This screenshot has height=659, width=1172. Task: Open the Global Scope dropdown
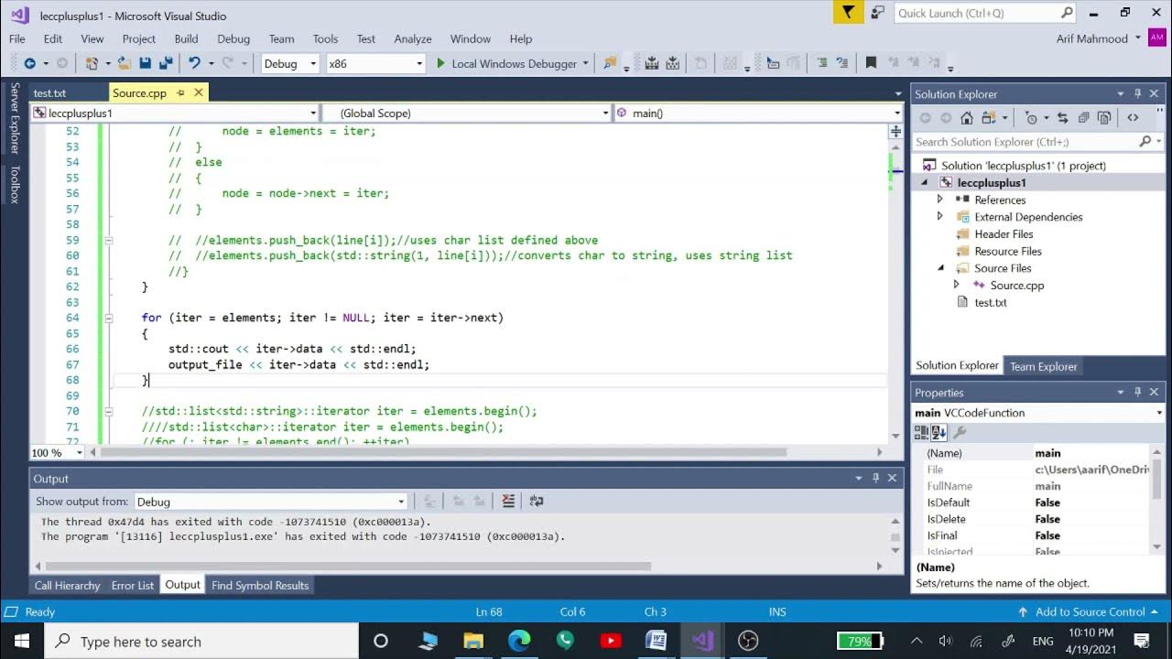[466, 113]
